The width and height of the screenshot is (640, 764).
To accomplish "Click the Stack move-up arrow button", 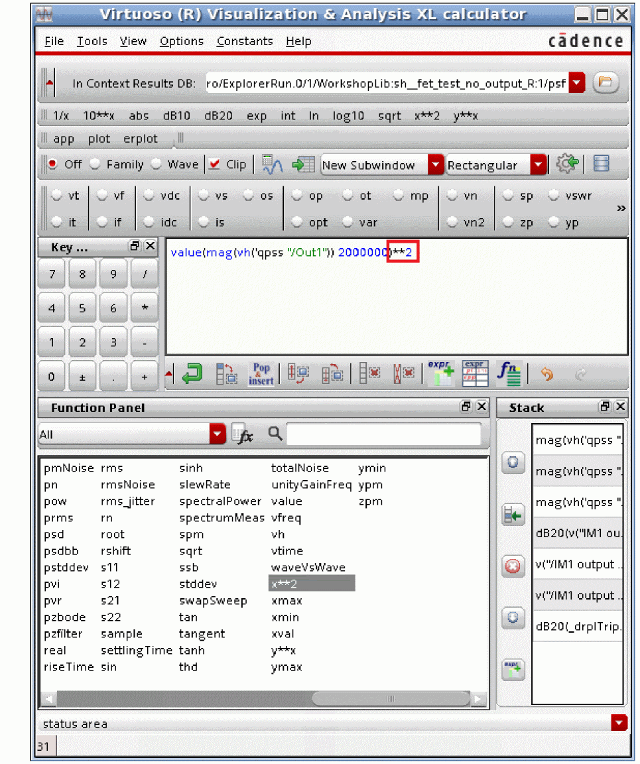I will [x=513, y=462].
